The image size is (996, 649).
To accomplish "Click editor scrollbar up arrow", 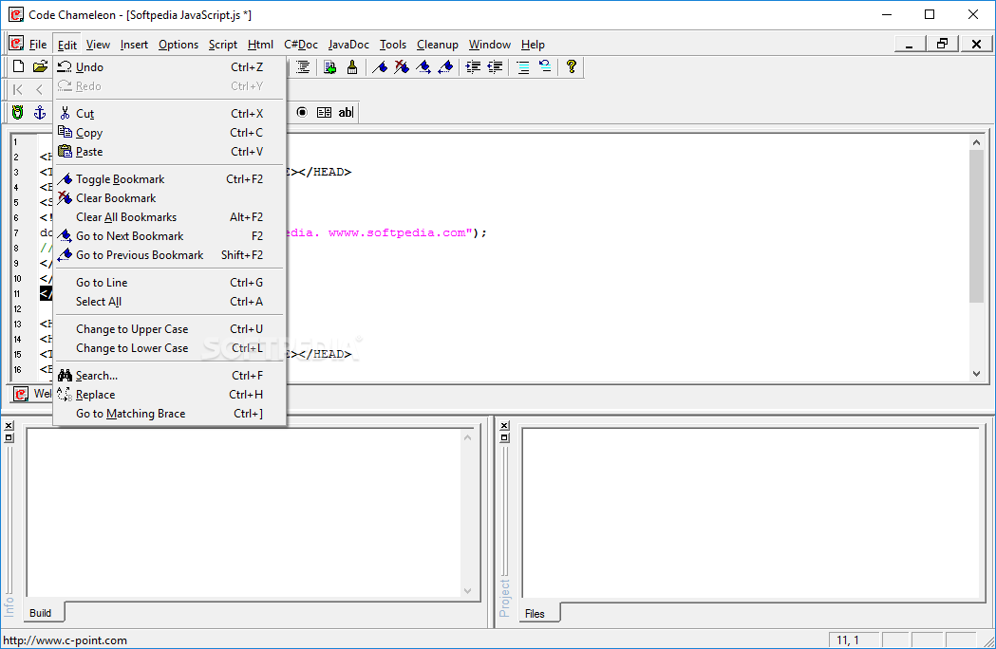I will pyautogui.click(x=977, y=142).
